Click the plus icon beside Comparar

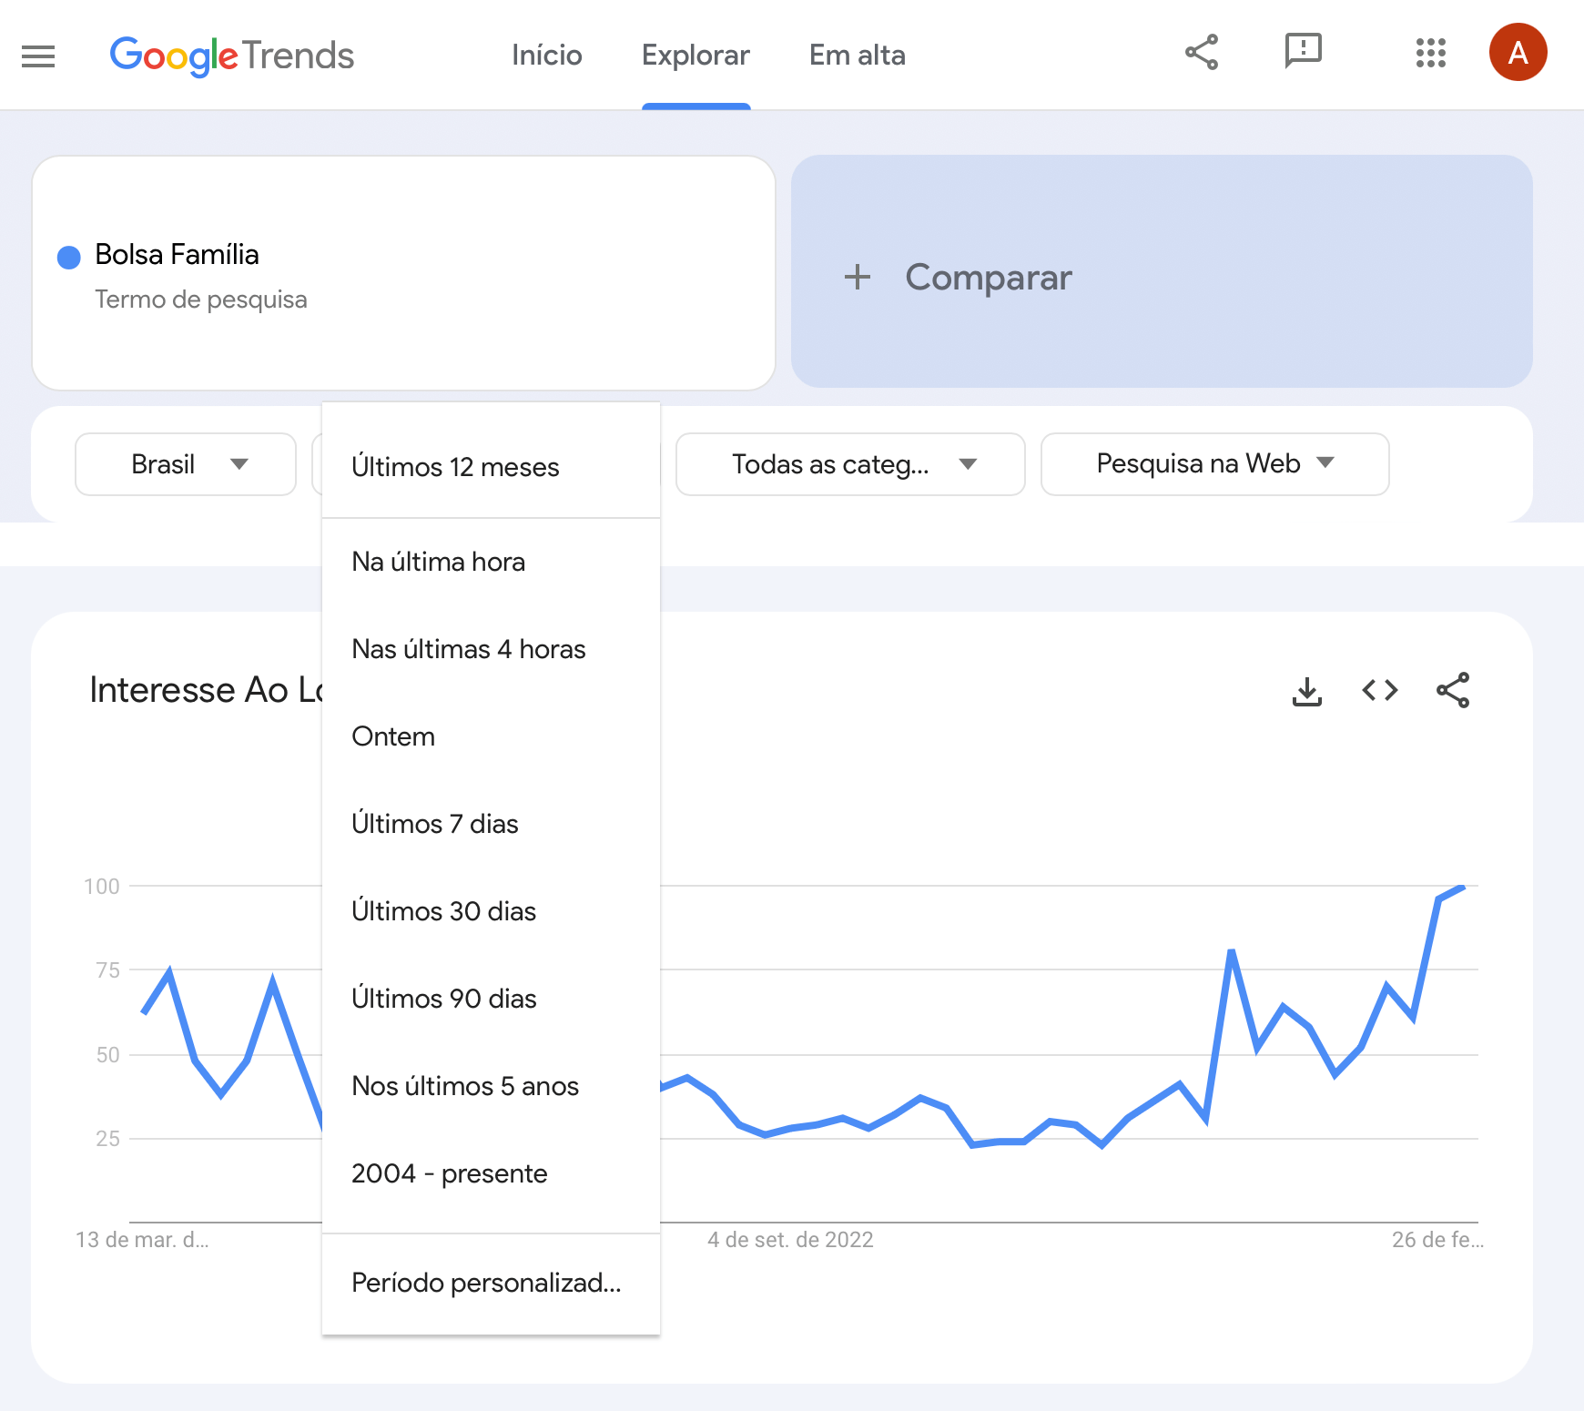coord(857,277)
